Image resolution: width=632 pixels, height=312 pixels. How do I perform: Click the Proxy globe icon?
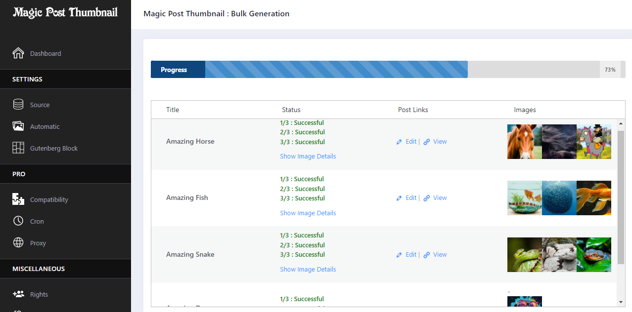[x=18, y=243]
